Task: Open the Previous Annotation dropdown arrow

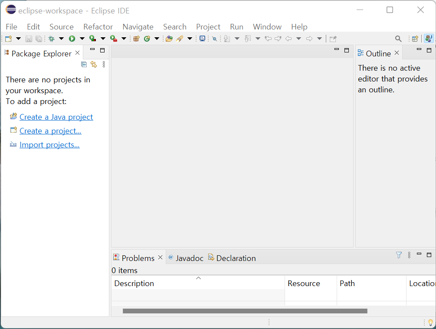Action: (x=258, y=39)
